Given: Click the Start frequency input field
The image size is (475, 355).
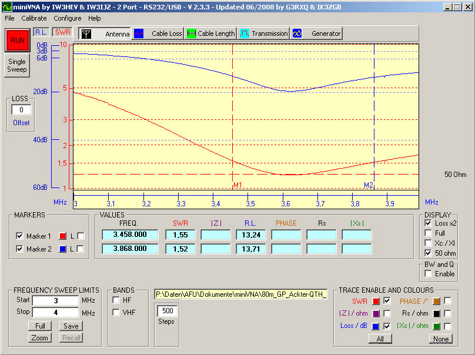Looking at the screenshot, I should point(55,300).
